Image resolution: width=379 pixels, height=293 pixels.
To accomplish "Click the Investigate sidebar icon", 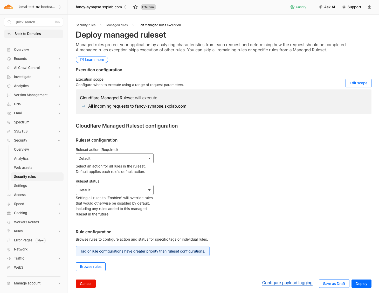I will [x=9, y=77].
